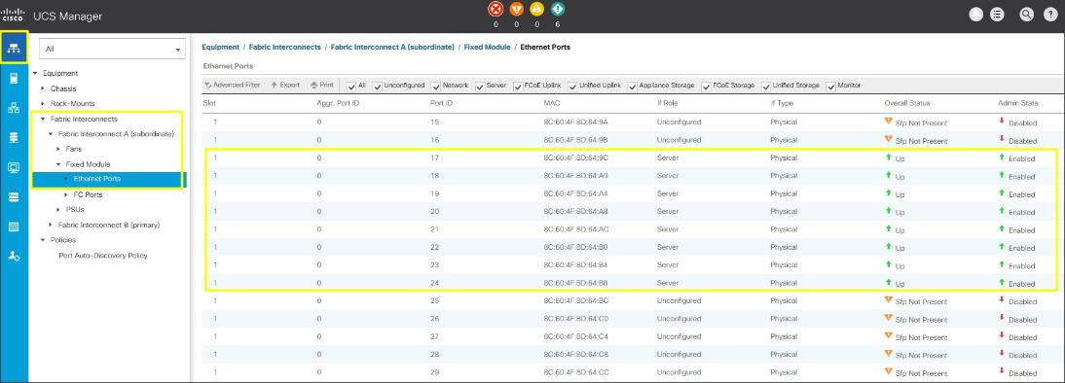Screen dimensions: 1065x383
Task: Open the Equipment tab in the left rail
Action: pyautogui.click(x=14, y=49)
